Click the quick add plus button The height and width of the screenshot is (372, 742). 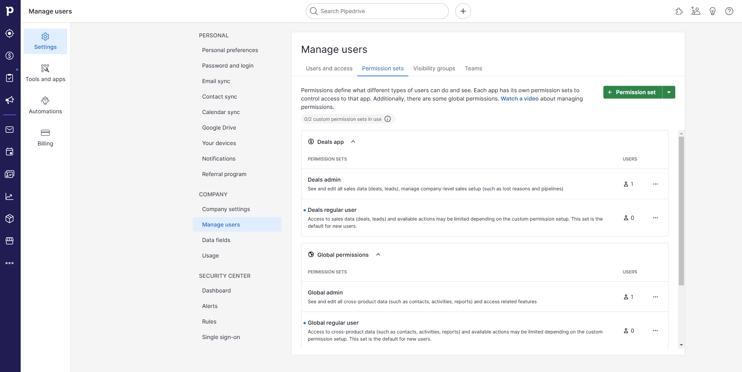pyautogui.click(x=463, y=11)
